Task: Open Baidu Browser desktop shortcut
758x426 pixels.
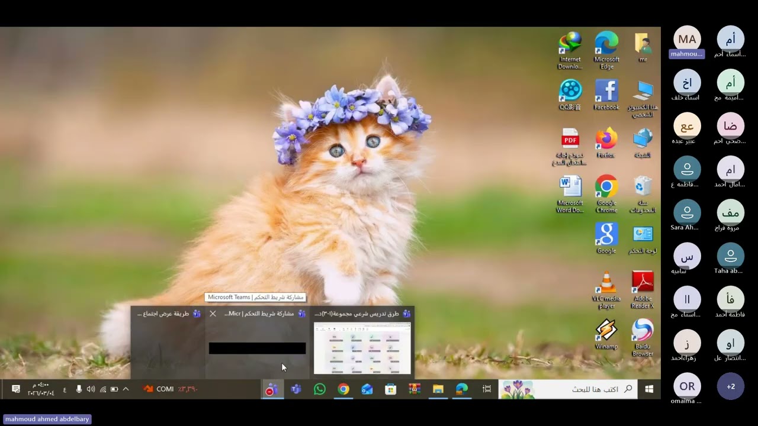Action: point(643,338)
